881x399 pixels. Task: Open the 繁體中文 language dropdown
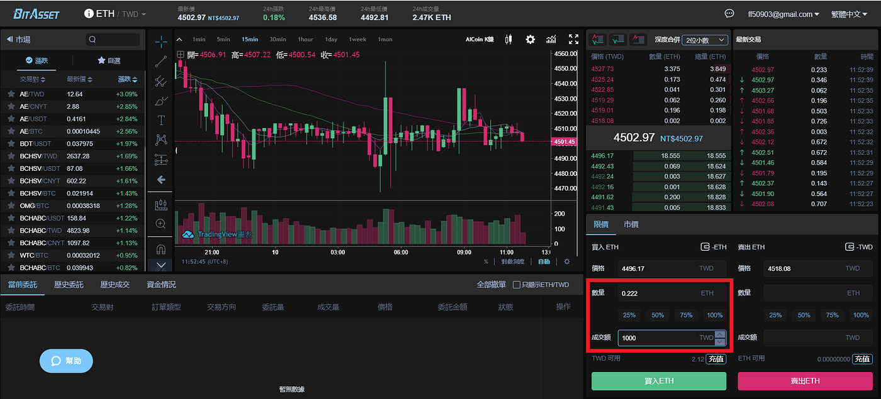click(x=850, y=14)
